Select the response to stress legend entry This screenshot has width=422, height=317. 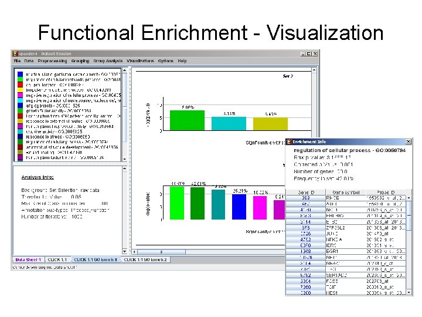(57, 137)
